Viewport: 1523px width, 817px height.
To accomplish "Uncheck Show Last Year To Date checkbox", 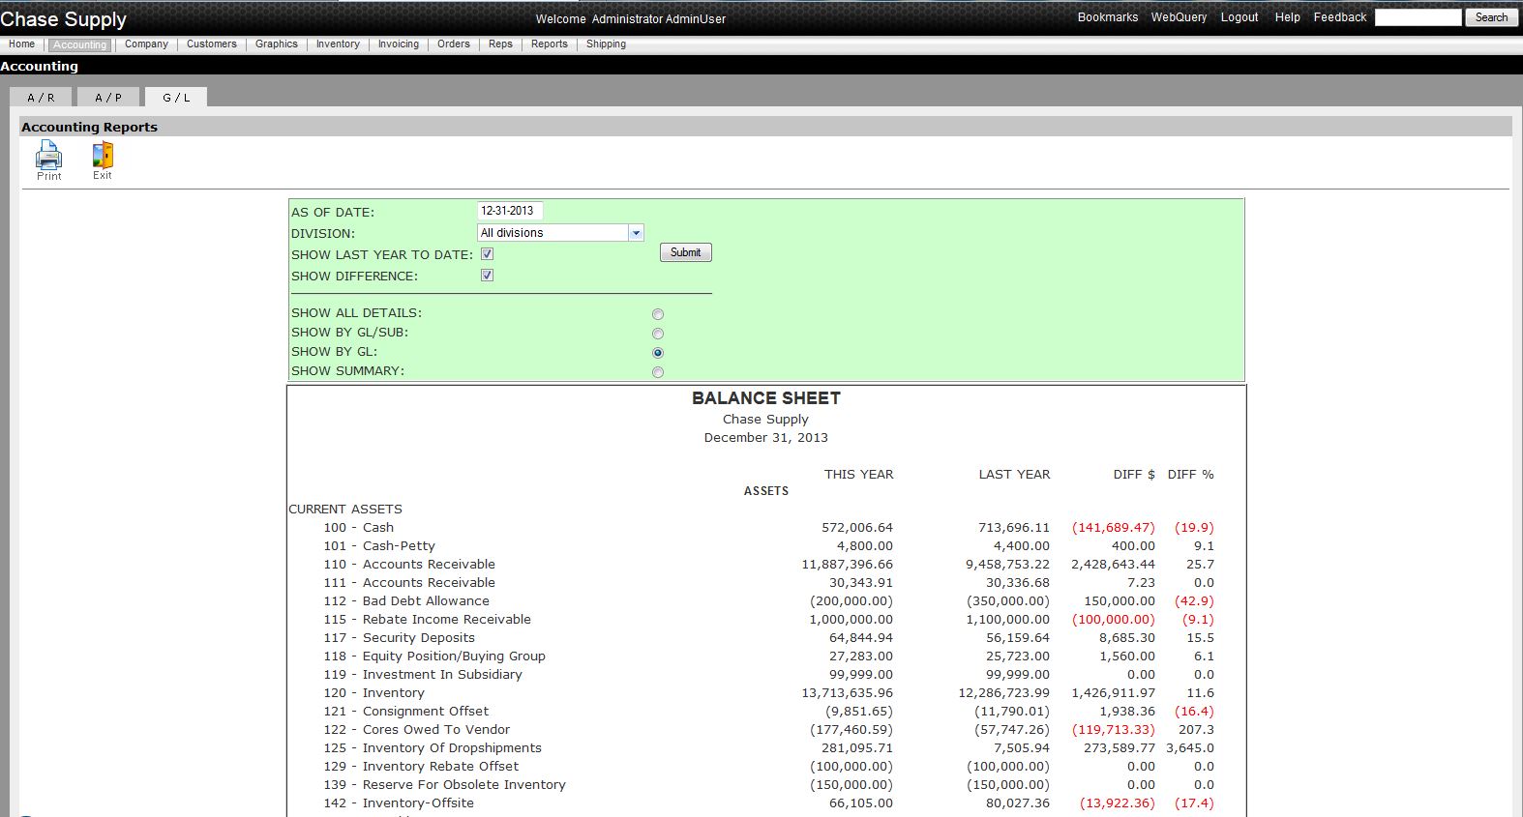I will click(488, 254).
